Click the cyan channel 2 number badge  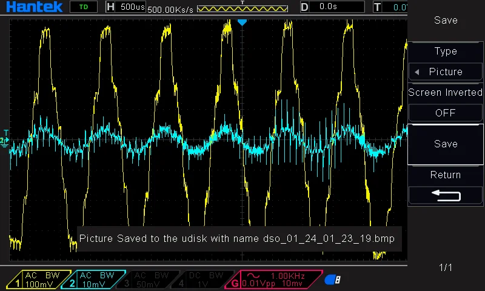point(72,283)
